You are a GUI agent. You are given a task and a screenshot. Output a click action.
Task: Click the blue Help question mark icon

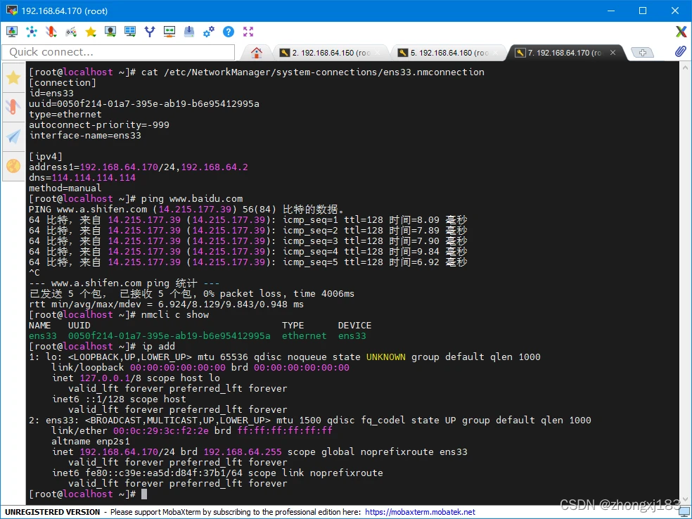click(229, 32)
